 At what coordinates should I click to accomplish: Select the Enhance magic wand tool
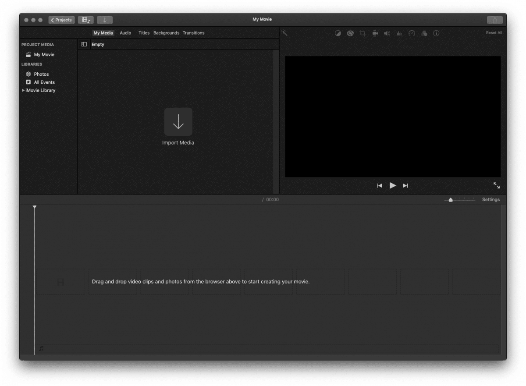284,33
